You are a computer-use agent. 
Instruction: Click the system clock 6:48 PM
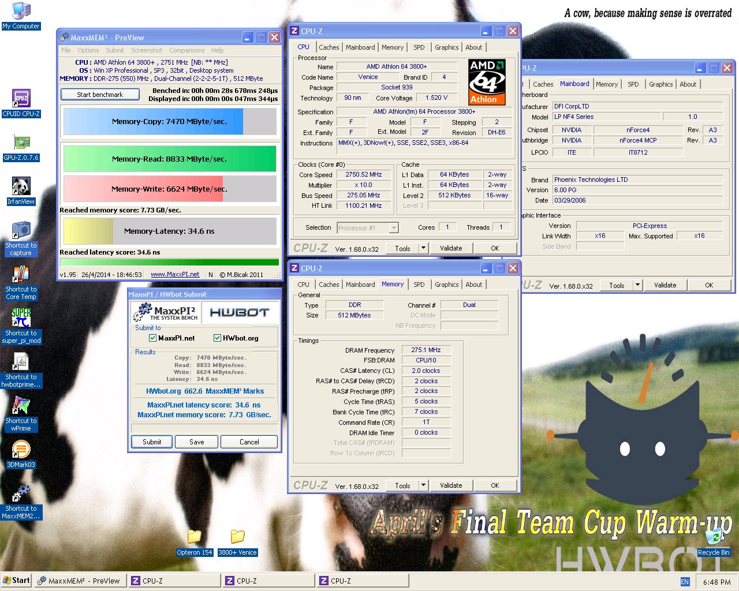pos(716,582)
